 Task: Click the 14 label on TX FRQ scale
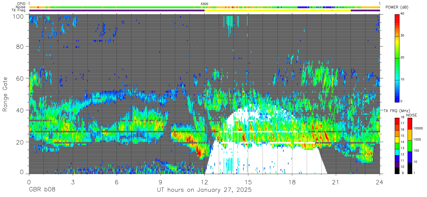(403, 142)
